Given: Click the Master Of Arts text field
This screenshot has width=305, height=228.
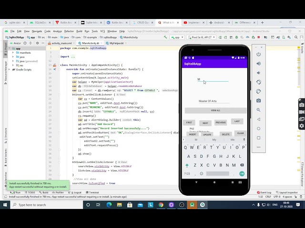Looking at the screenshot, I should (x=214, y=101).
